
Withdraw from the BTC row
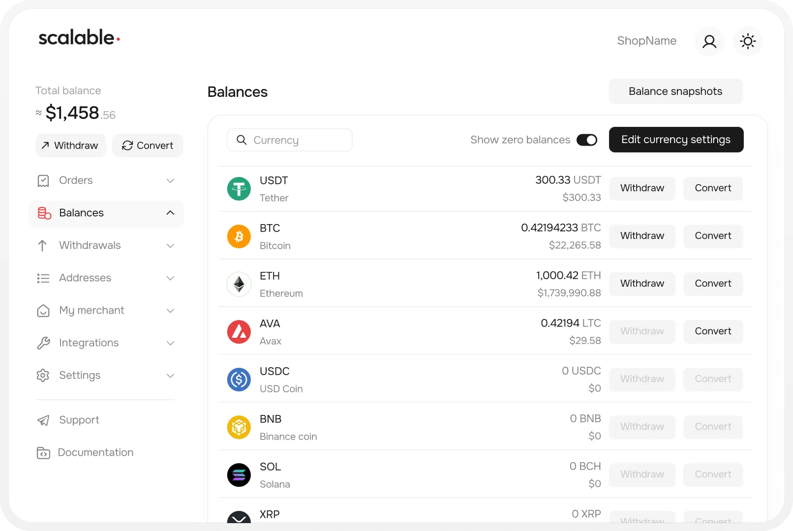(x=642, y=236)
